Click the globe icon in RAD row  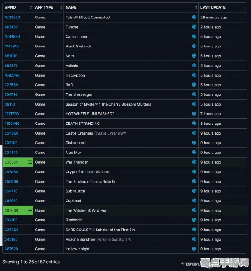tap(194, 85)
